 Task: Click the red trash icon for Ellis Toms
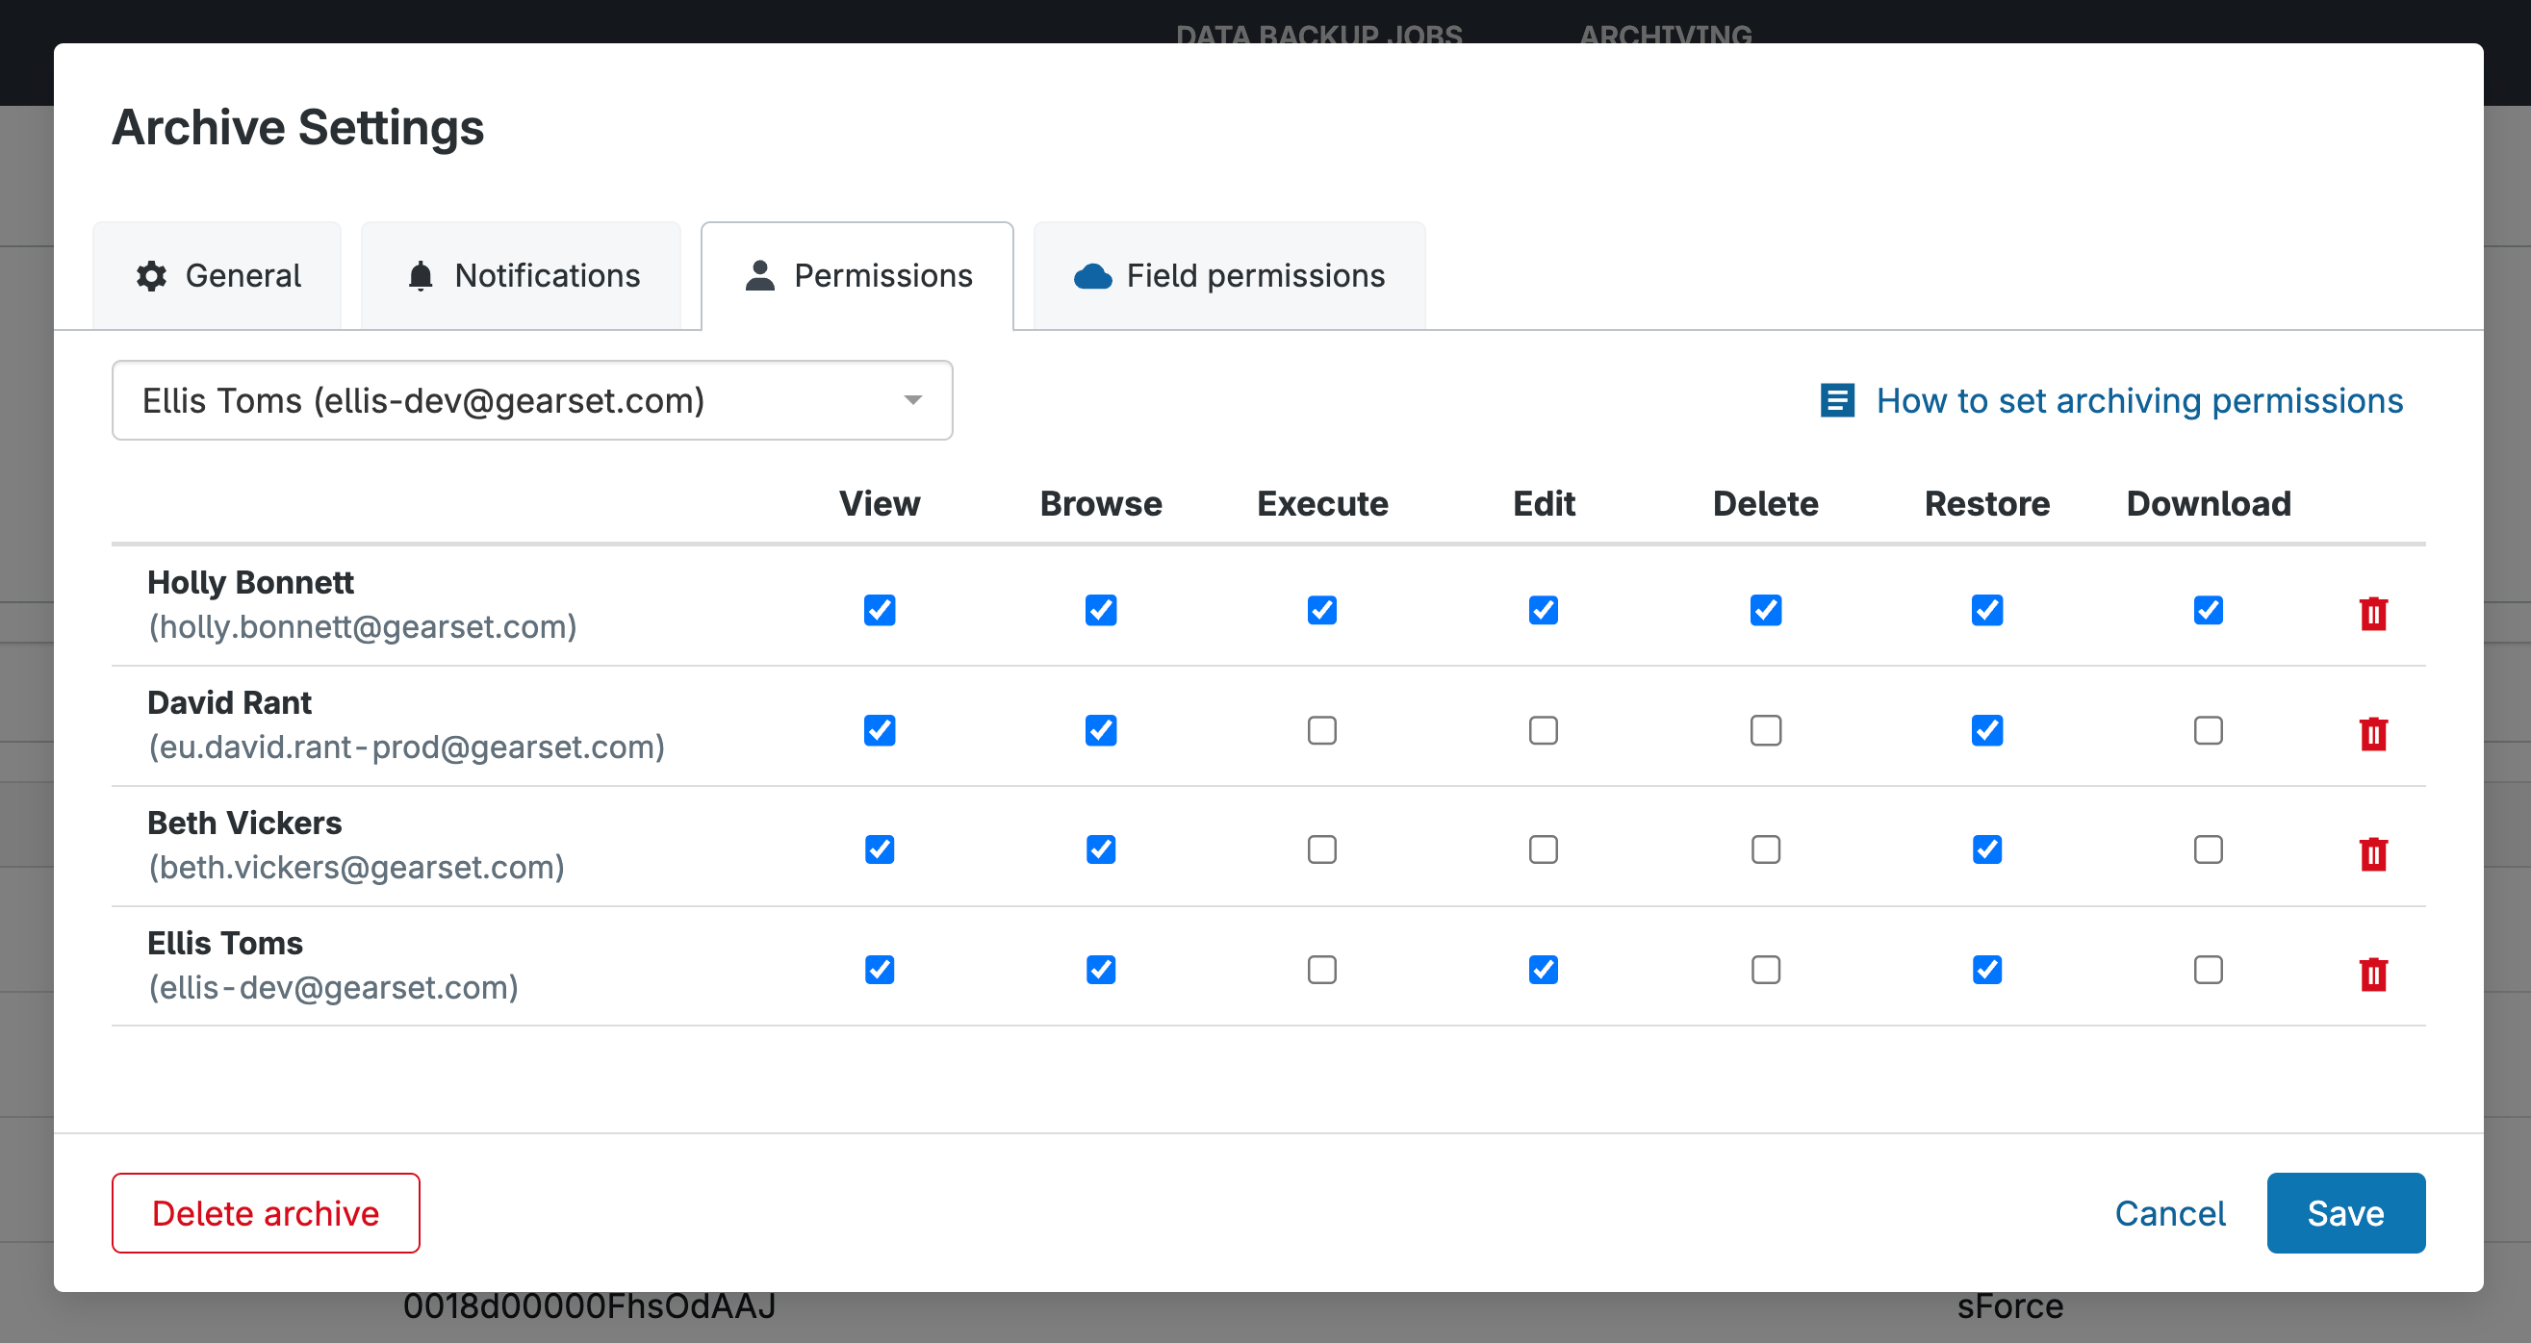(x=2373, y=974)
